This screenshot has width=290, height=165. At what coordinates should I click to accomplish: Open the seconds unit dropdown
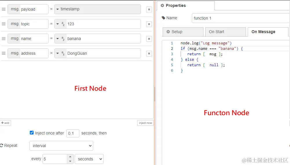pyautogui.click(x=89, y=159)
